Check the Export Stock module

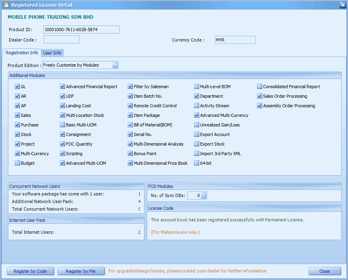coord(196,144)
